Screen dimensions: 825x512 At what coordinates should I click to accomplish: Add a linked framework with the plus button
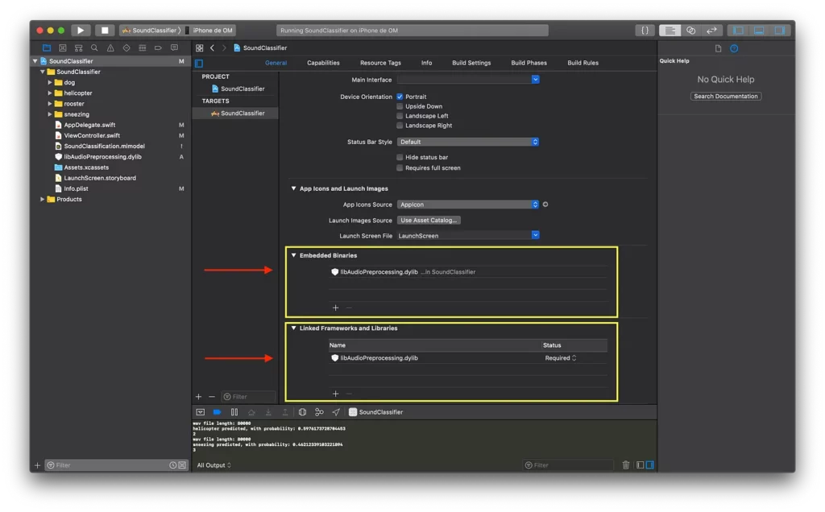click(335, 394)
